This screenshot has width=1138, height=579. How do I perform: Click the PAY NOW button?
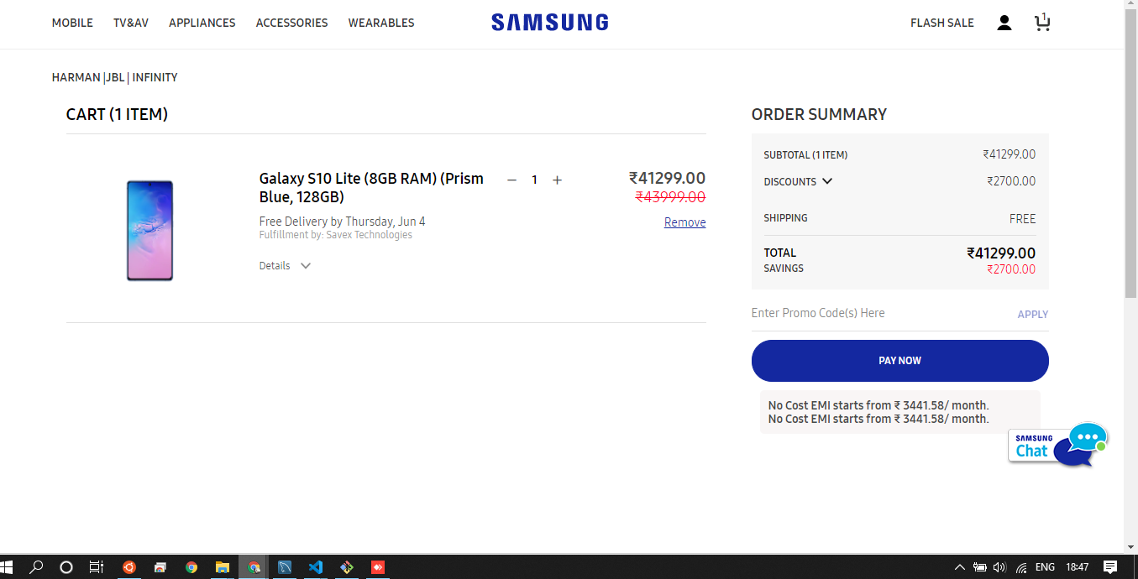click(x=900, y=361)
